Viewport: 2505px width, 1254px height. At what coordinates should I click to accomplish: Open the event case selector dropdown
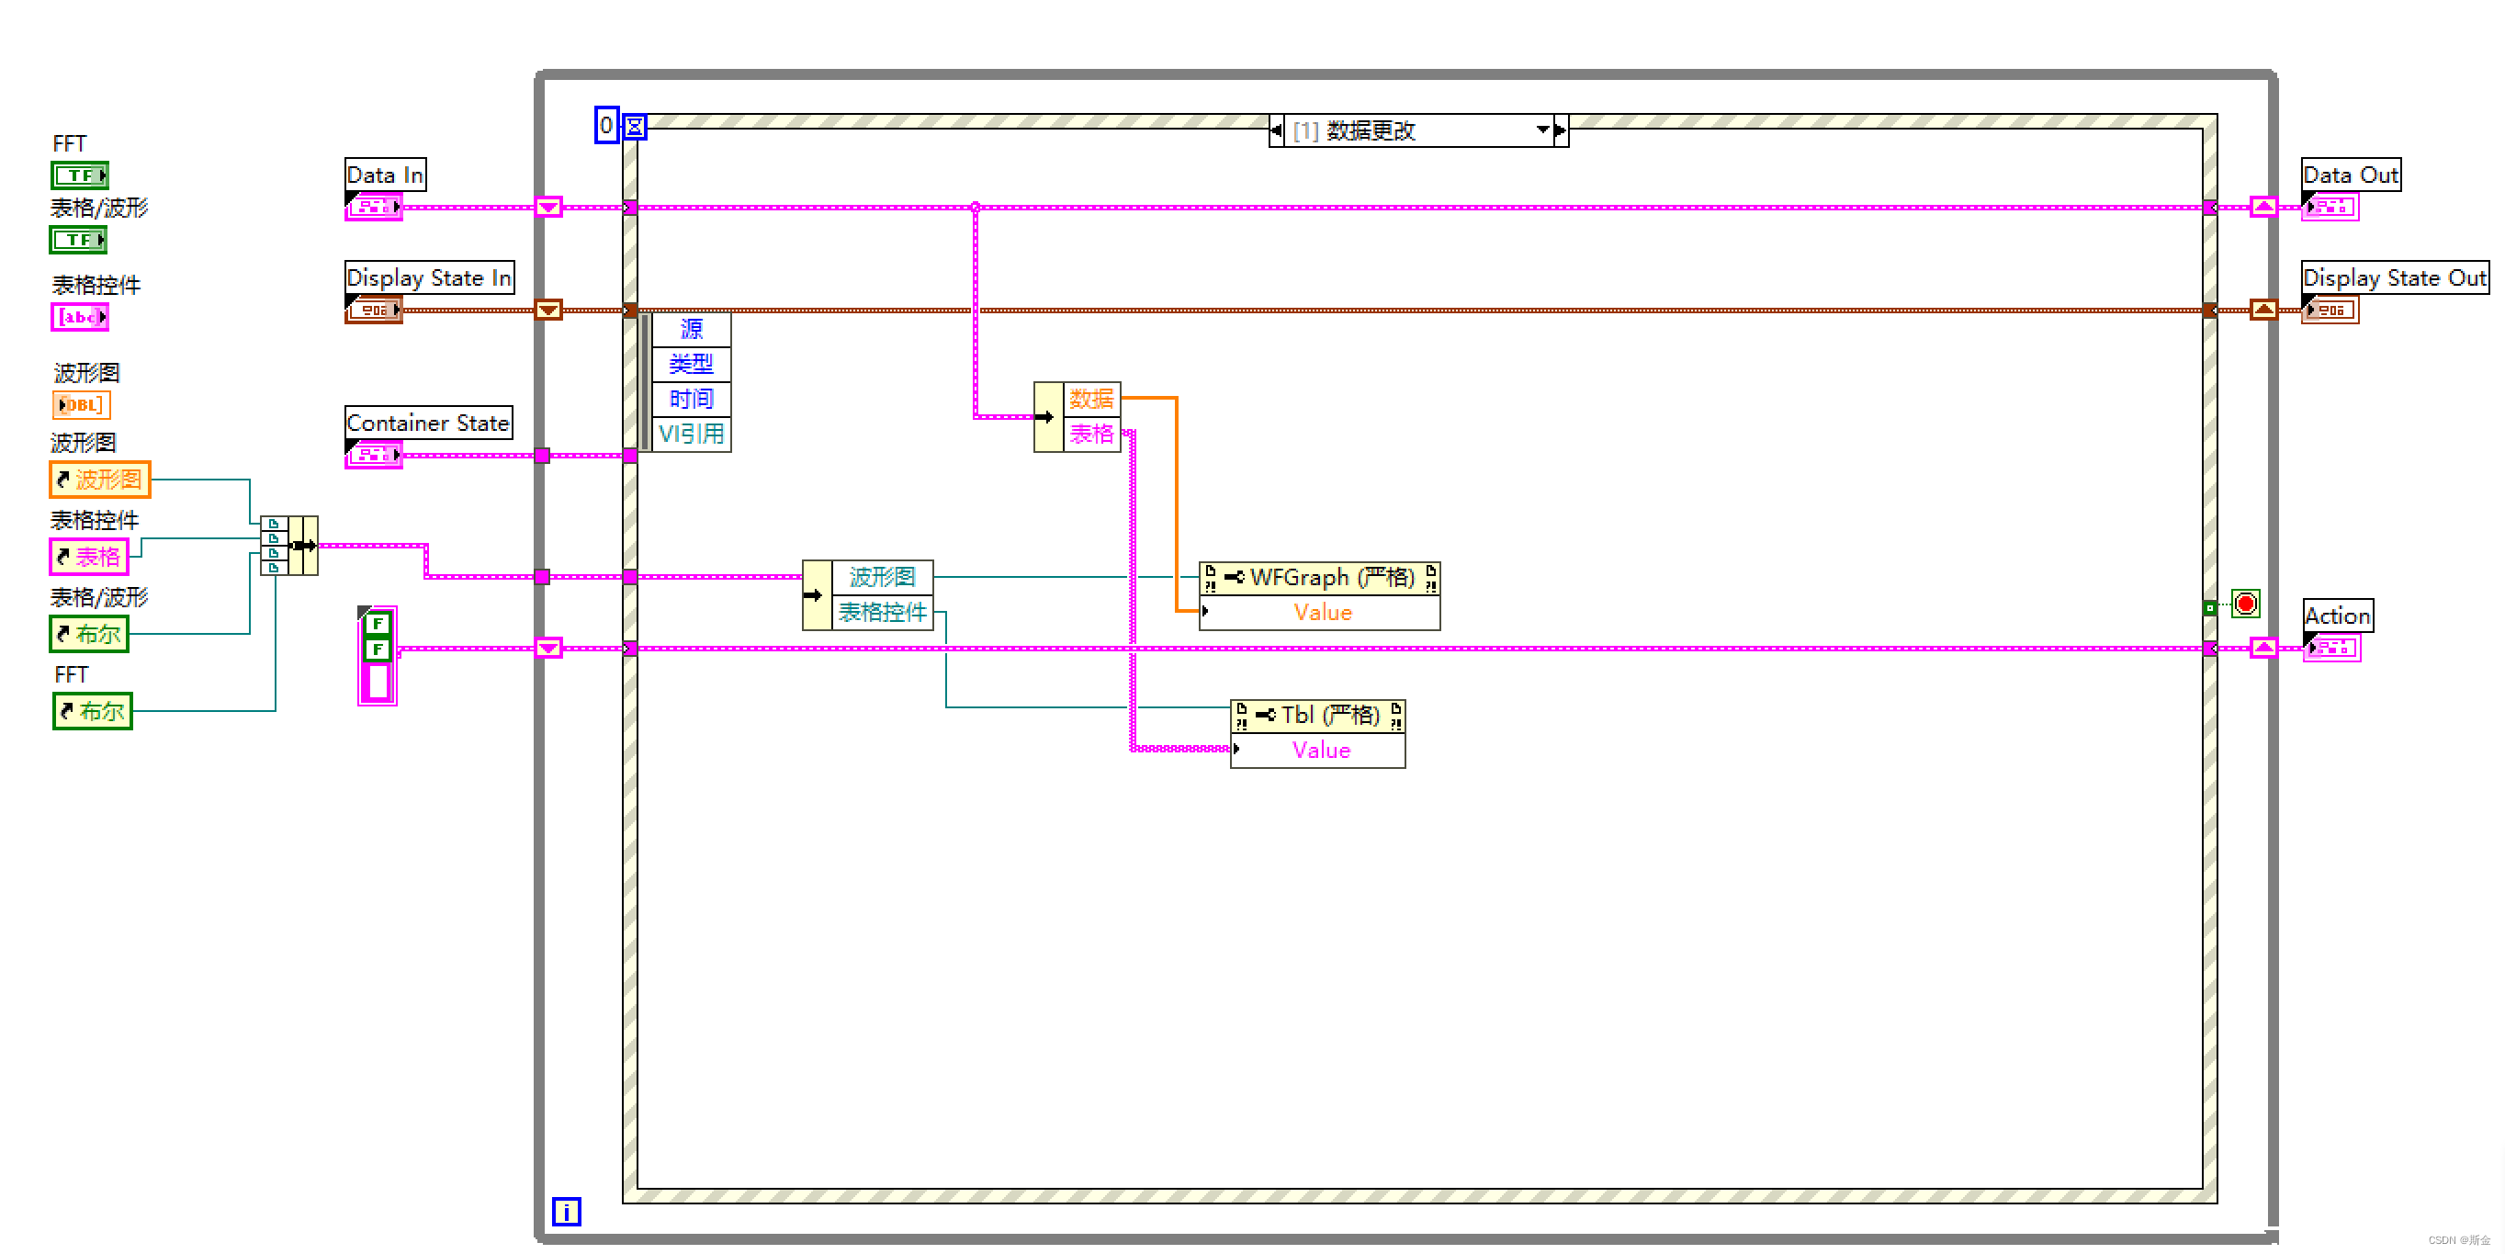coord(1543,130)
